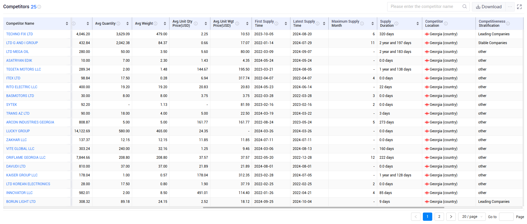This screenshot has width=527, height=224.
Task: Click the previous page arrow
Action: [416, 217]
